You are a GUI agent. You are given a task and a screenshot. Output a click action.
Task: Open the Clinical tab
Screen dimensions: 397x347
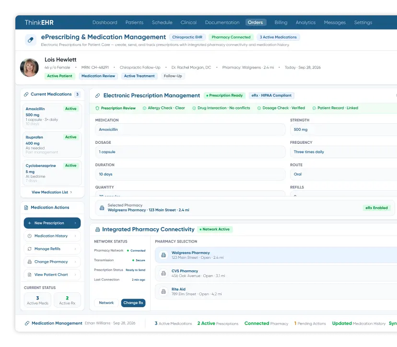click(x=188, y=22)
